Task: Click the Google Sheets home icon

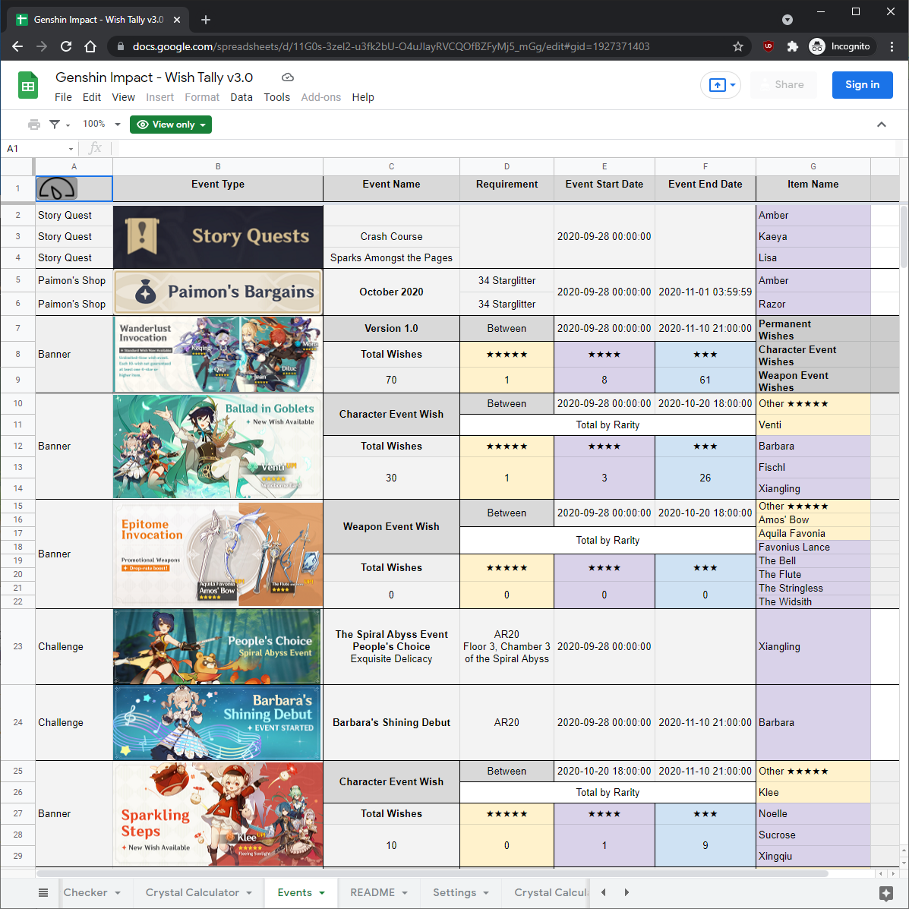Action: pos(28,85)
